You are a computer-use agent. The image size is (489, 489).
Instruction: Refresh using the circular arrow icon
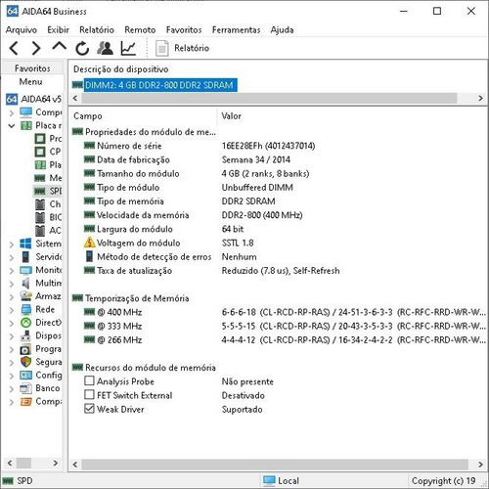click(82, 48)
